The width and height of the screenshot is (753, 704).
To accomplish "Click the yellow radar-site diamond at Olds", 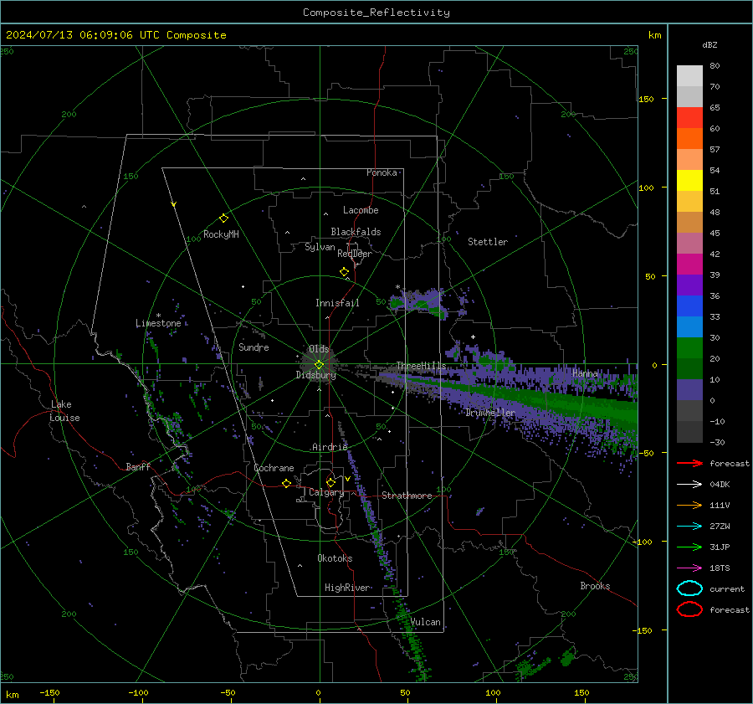I will 319,364.
